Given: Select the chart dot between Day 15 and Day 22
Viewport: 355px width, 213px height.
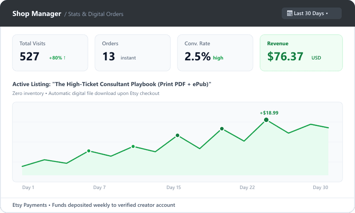Looking at the screenshot, I should 222,129.
